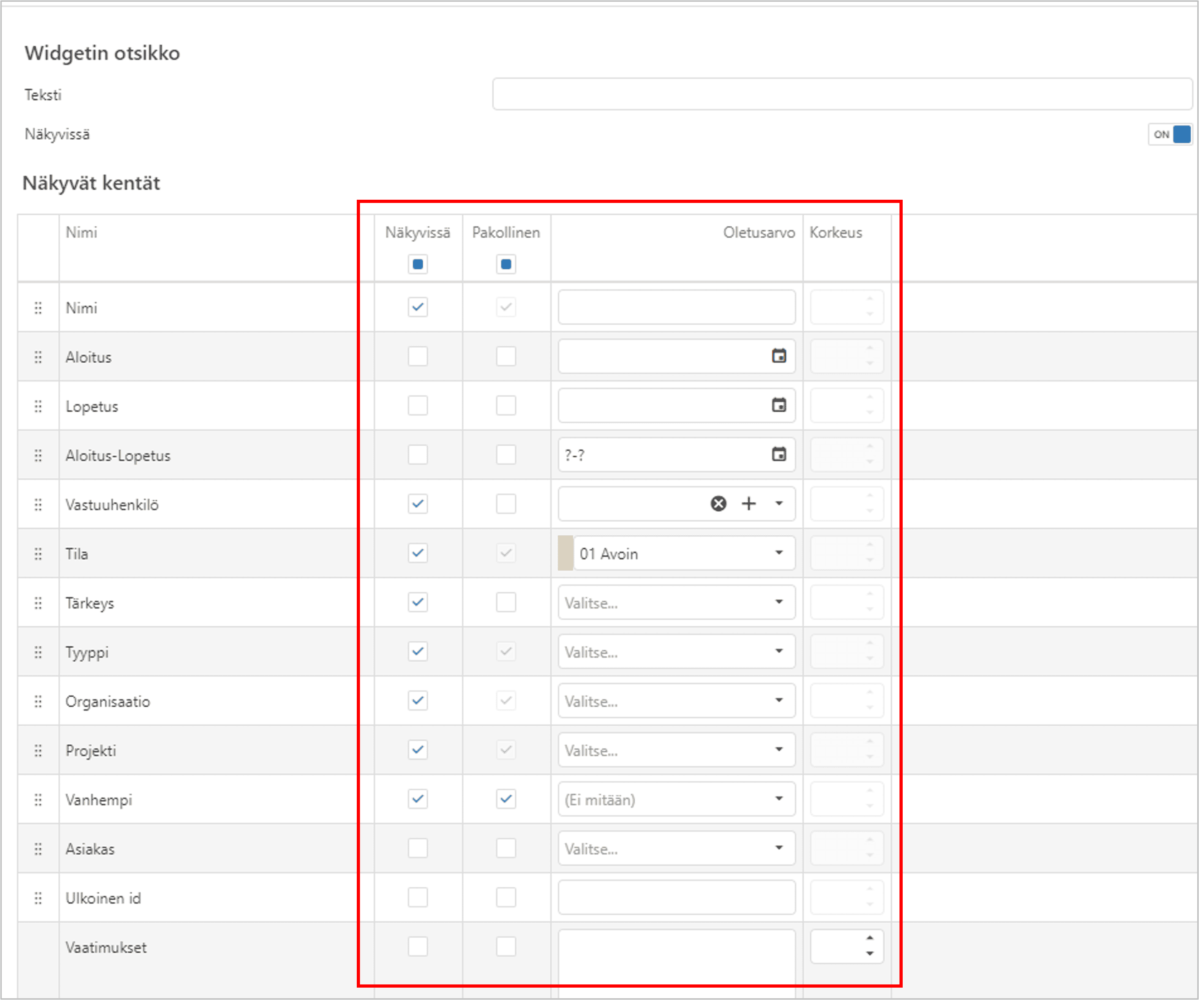Clear the Vastuuhenkilö default value with the X icon
Viewport: 1199px width, 1000px height.
coord(718,503)
